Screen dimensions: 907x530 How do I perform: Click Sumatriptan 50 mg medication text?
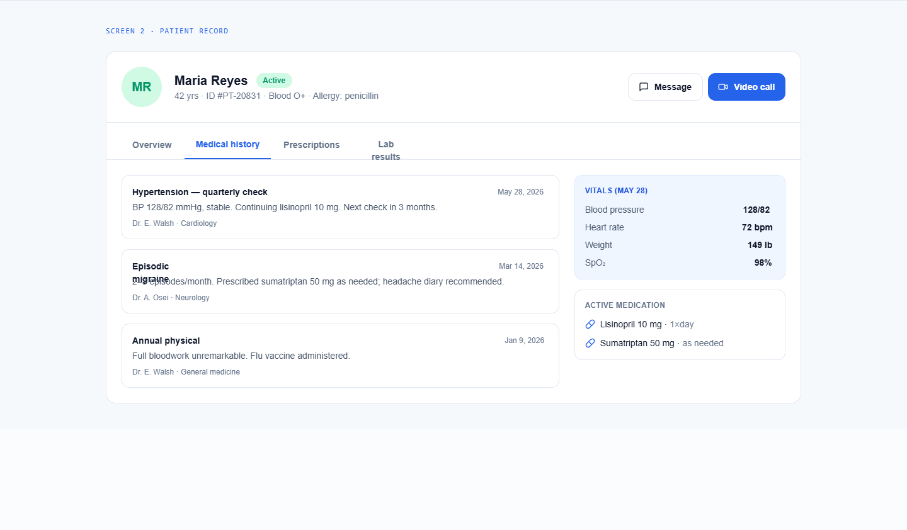coord(637,343)
